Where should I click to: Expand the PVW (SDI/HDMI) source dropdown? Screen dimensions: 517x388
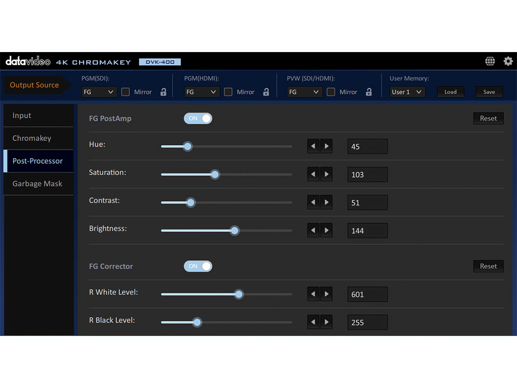click(304, 92)
